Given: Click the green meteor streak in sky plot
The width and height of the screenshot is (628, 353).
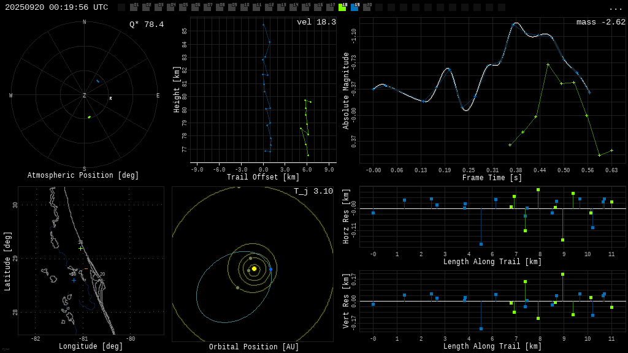Looking at the screenshot, I should click(89, 117).
